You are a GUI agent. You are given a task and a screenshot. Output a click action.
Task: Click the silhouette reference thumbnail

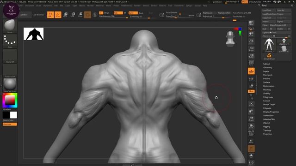point(34,34)
